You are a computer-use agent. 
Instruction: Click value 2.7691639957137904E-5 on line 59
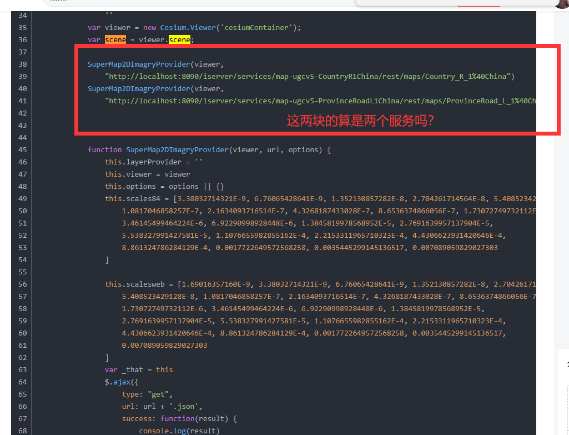click(x=167, y=321)
